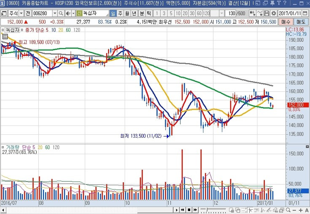This screenshot has height=214, width=310.
Task: Click the eraser icon in bottom bar
Action: [x=275, y=210]
